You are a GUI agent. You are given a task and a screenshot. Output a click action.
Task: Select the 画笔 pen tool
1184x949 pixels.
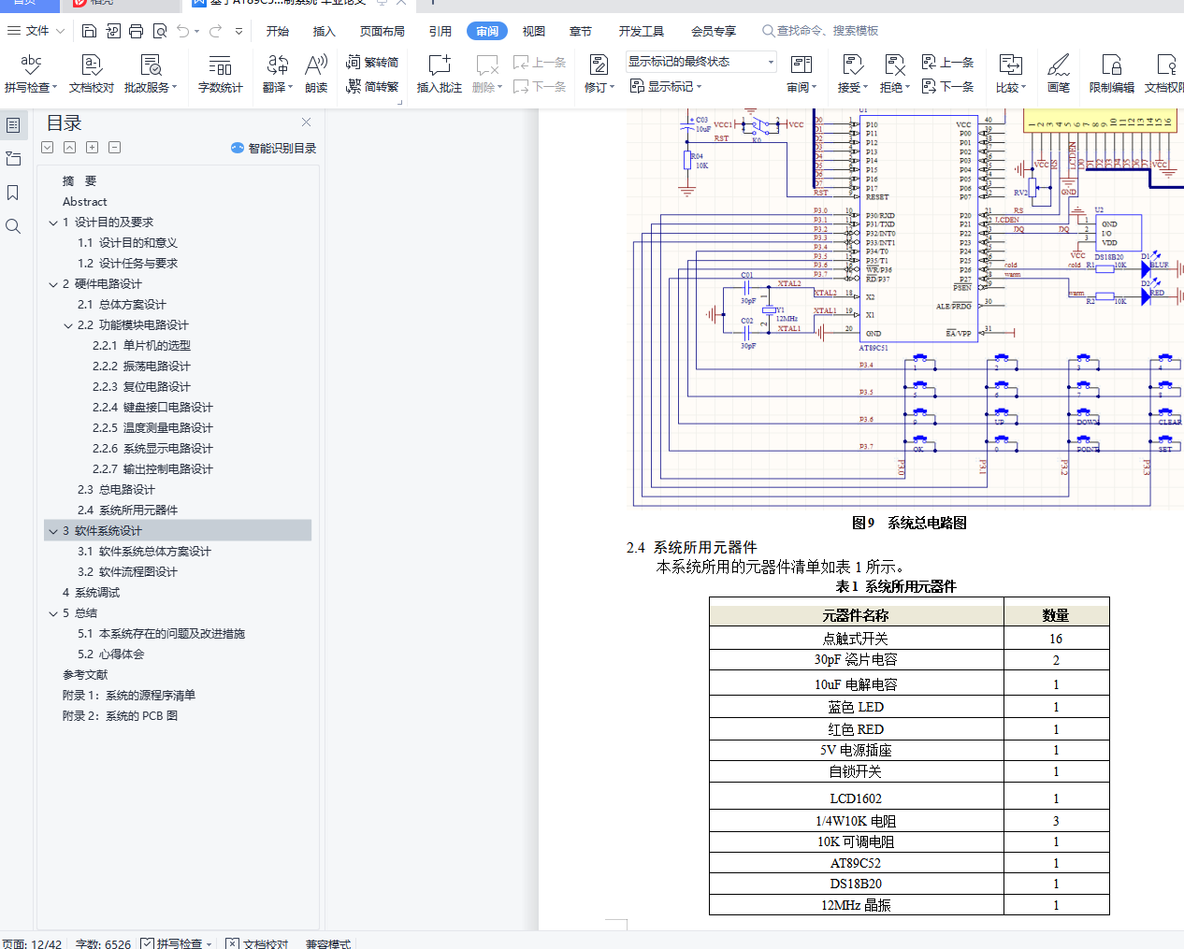click(1059, 74)
